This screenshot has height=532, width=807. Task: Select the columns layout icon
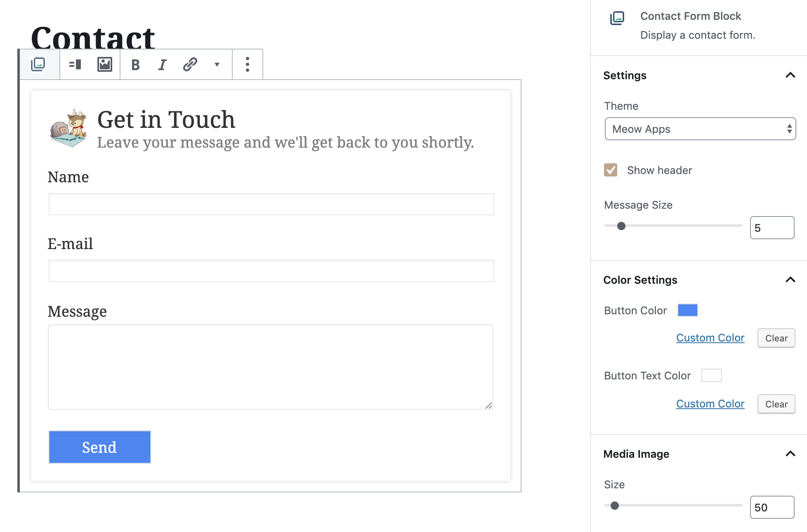click(75, 64)
